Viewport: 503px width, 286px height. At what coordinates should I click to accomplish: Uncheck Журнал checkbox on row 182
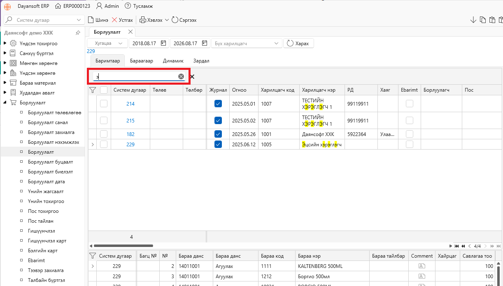point(218,134)
